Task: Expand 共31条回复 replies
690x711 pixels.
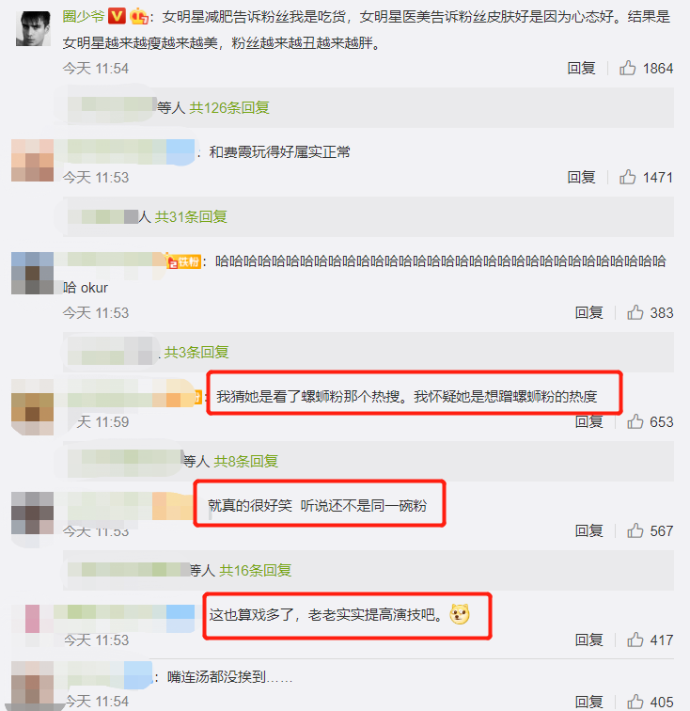Action: pyautogui.click(x=191, y=216)
